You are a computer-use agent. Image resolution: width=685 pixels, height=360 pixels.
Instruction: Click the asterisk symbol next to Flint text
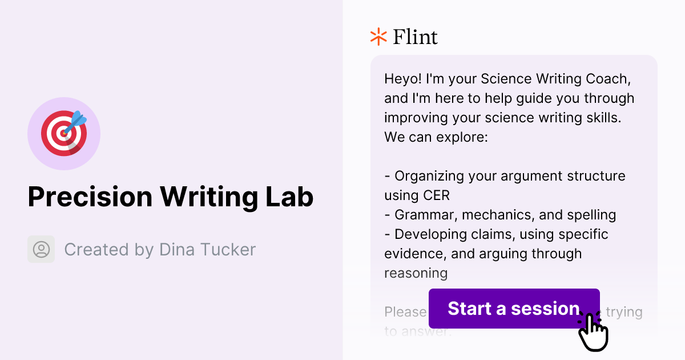[x=377, y=37]
